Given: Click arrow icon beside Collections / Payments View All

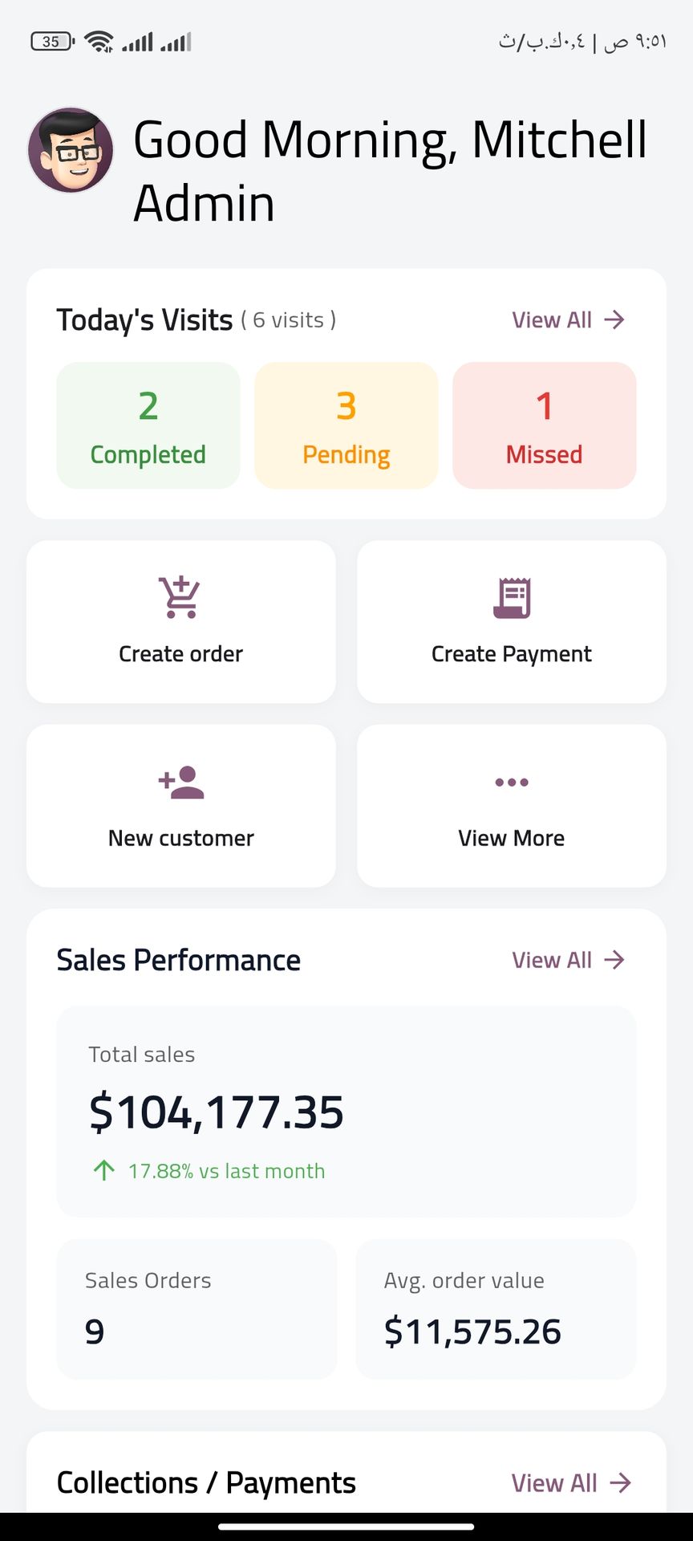Looking at the screenshot, I should pos(620,1482).
